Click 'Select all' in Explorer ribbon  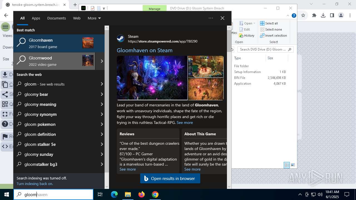click(269, 23)
